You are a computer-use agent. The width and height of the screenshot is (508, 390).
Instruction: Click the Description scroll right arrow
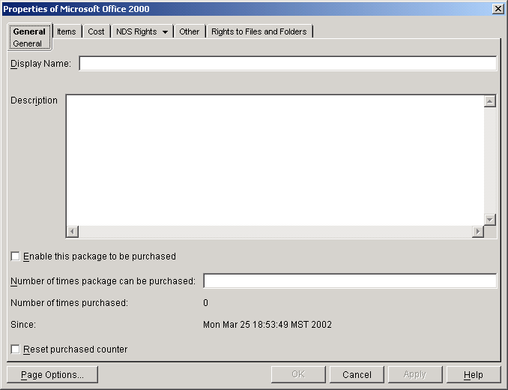point(478,232)
